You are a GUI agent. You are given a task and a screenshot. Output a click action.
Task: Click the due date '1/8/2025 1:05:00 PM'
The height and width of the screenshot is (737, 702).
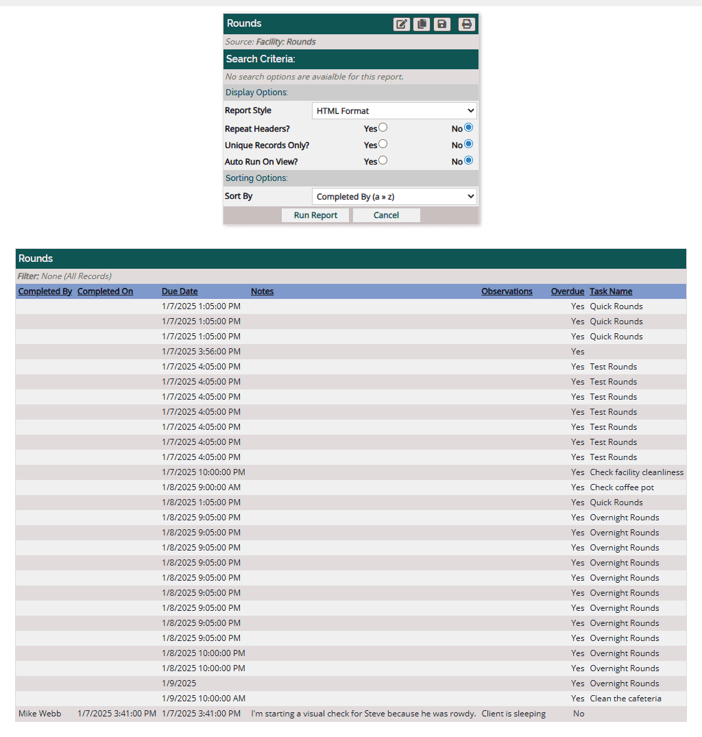coord(201,503)
